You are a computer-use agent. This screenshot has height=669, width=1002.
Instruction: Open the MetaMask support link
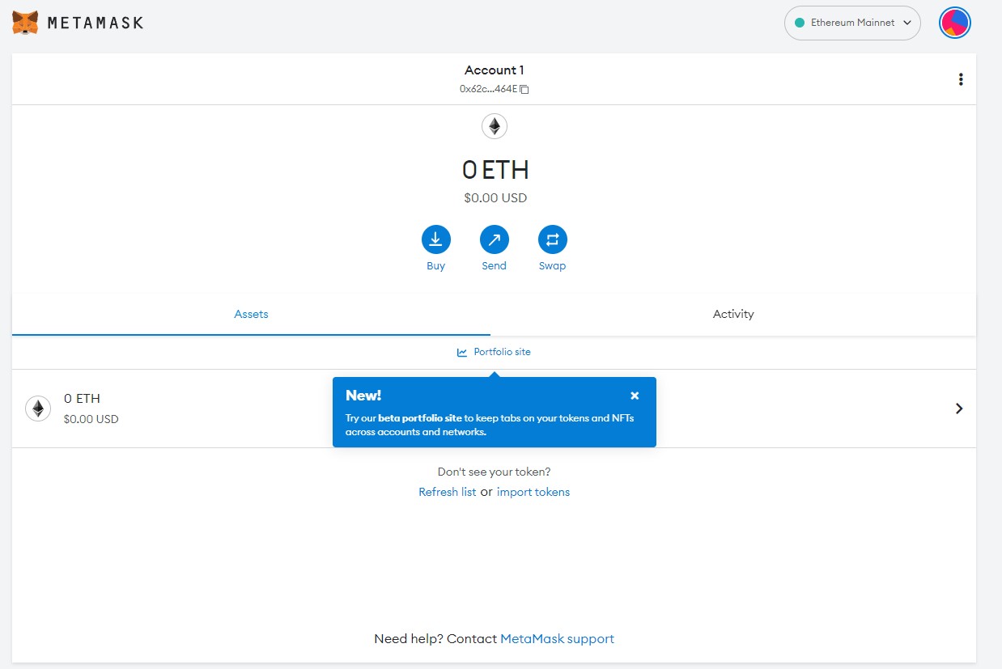(557, 639)
